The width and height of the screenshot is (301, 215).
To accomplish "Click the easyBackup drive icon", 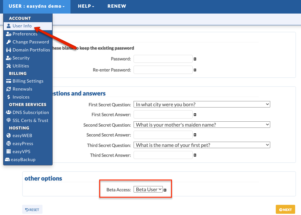I will click(7, 160).
